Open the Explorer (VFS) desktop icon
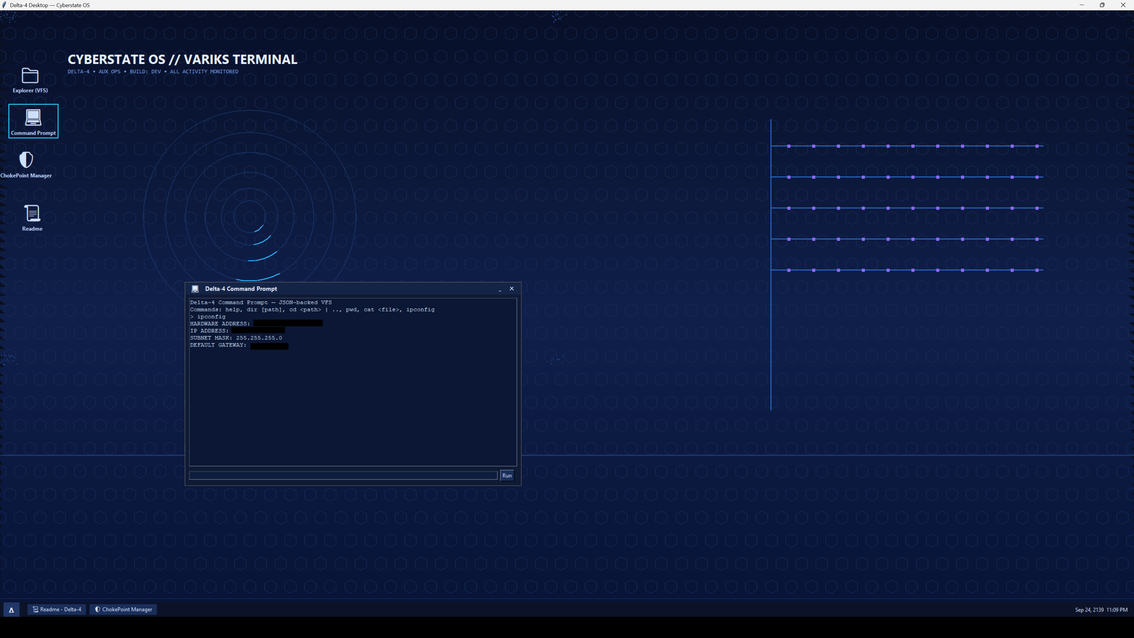The image size is (1134, 638). [30, 80]
